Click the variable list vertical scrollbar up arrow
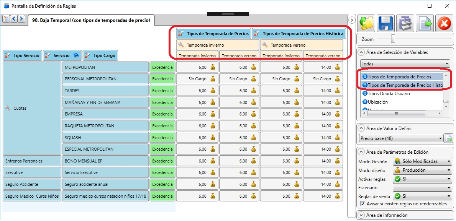The image size is (456, 221). [446, 75]
